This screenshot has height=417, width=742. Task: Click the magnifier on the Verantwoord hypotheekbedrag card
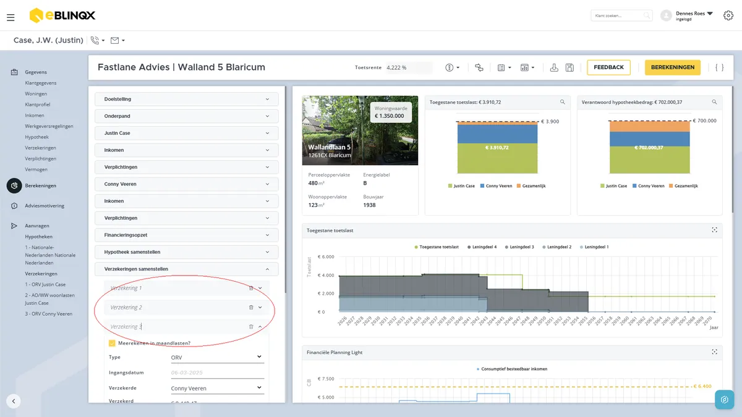(x=714, y=102)
